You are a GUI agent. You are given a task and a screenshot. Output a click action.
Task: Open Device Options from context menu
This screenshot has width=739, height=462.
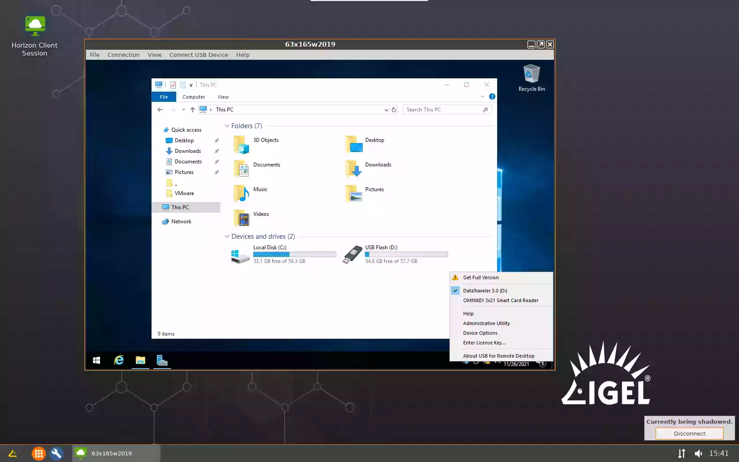point(501,333)
